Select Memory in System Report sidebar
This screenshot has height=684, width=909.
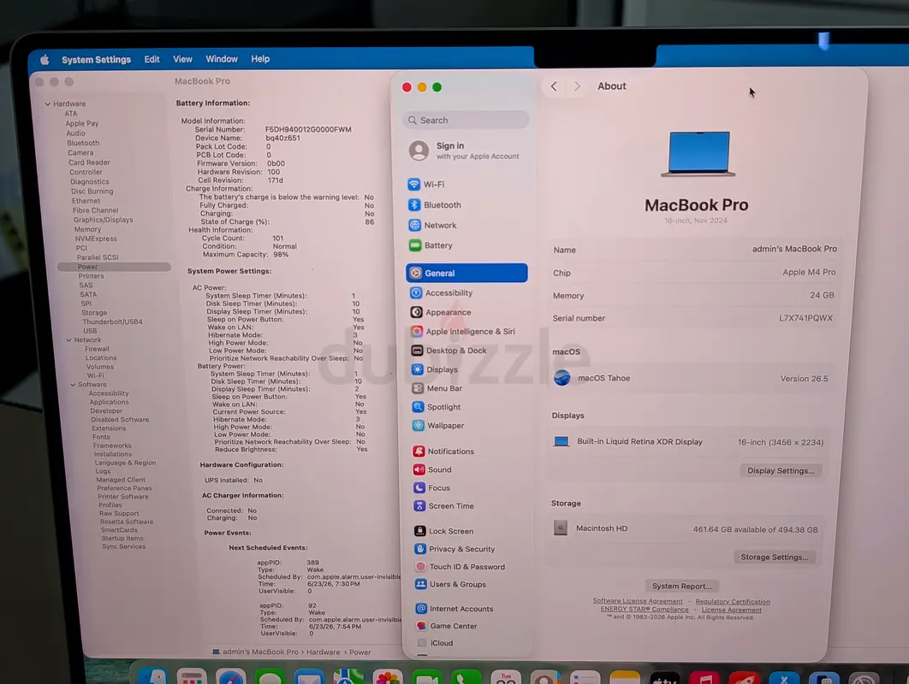tap(87, 229)
